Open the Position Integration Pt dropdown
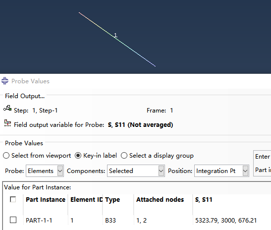This screenshot has width=271, height=230. [221, 171]
